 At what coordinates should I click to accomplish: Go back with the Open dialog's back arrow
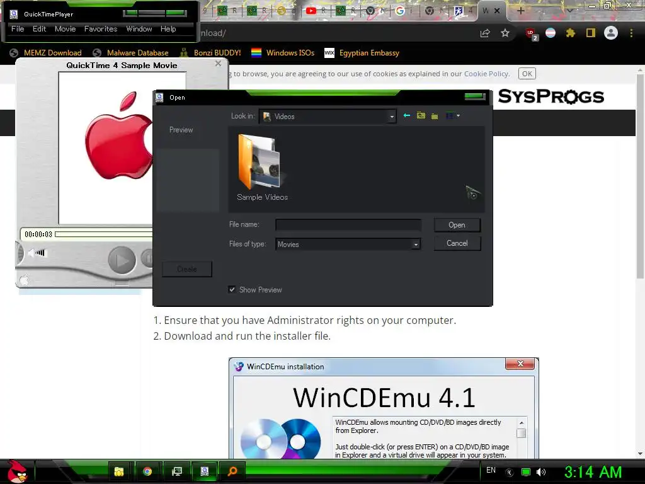coord(407,116)
